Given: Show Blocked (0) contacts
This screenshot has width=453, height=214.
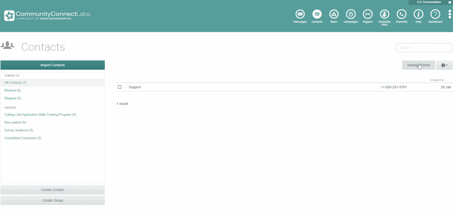Looking at the screenshot, I should pos(12,90).
